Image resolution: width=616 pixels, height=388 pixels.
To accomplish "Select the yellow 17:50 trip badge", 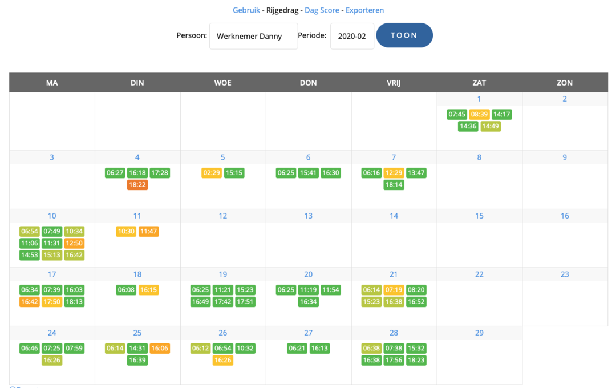I will (52, 302).
